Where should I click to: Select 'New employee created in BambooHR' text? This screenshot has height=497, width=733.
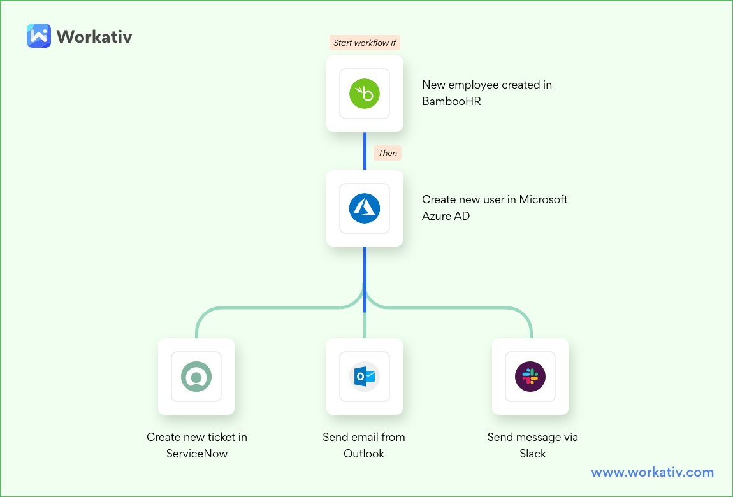point(486,93)
